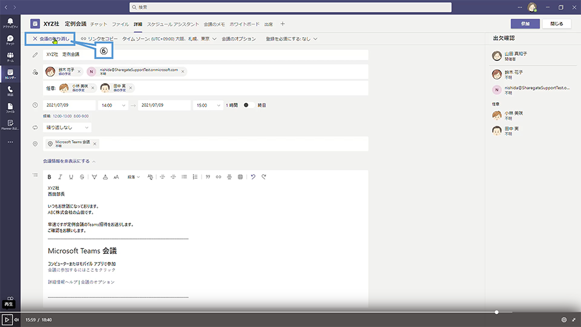Click the 参加 (Join) button
Screen dimensions: 581x327
(525, 24)
